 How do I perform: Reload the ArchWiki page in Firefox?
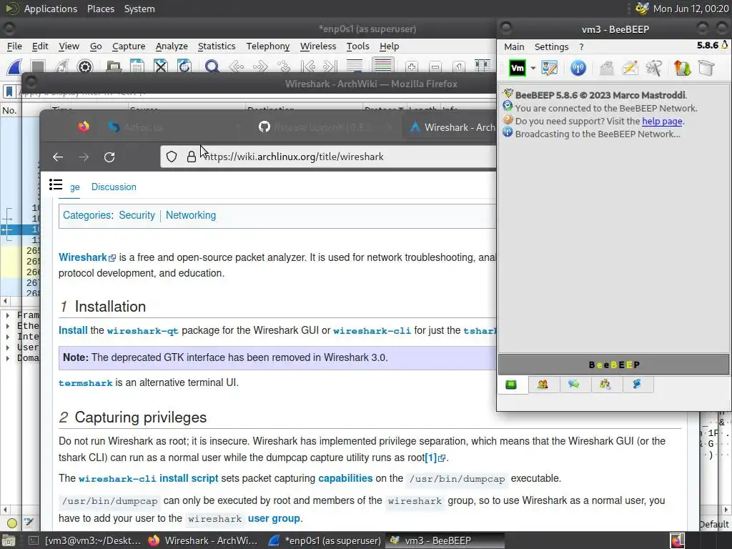pos(109,157)
